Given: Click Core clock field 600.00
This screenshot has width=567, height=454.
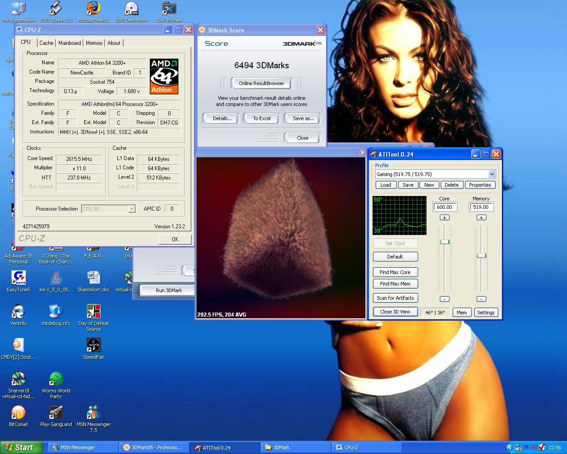Looking at the screenshot, I should pos(445,207).
